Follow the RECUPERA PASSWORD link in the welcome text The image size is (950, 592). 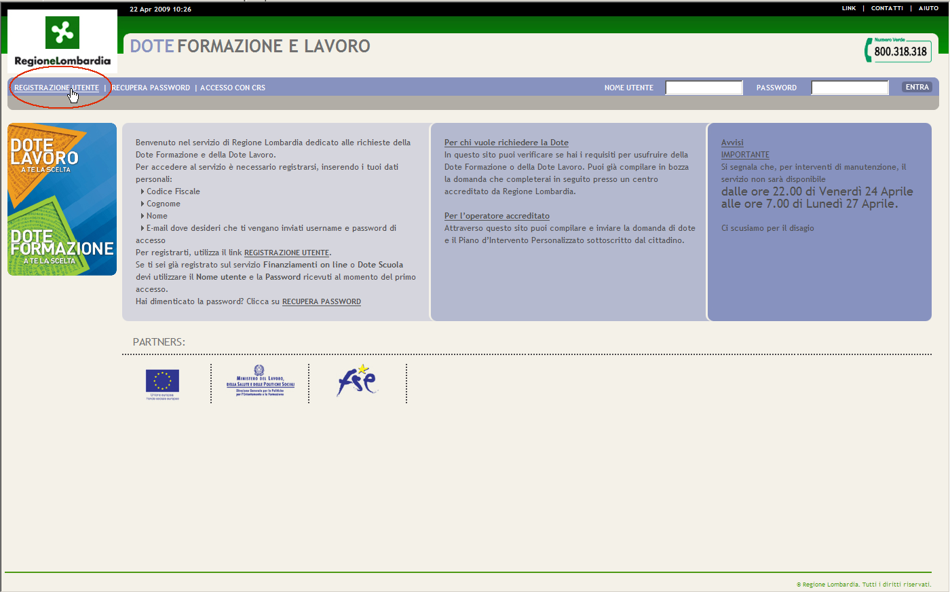(x=322, y=301)
